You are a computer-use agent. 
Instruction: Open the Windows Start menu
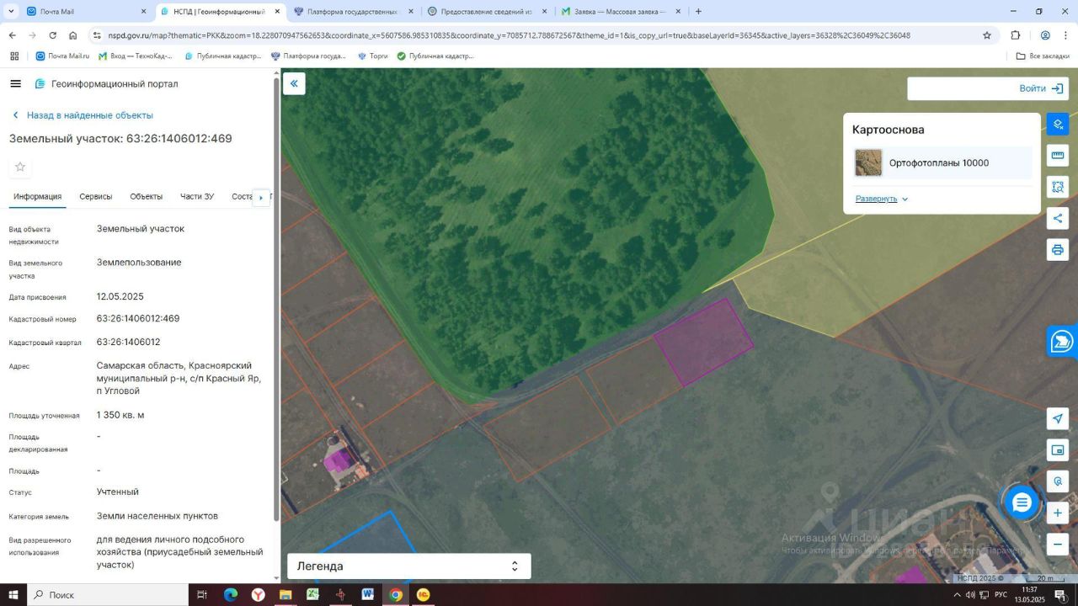[x=13, y=595]
